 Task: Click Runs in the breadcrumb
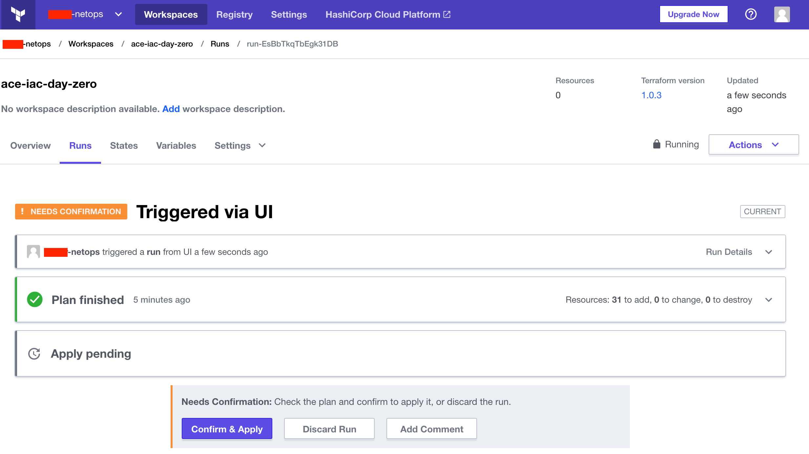tap(220, 44)
